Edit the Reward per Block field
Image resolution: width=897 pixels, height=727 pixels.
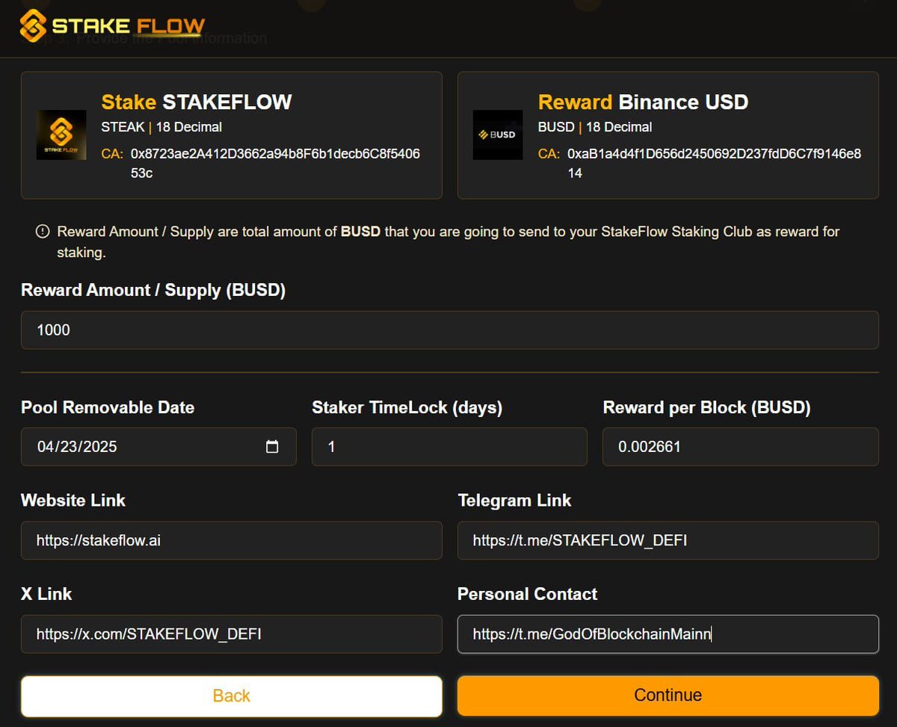click(741, 447)
